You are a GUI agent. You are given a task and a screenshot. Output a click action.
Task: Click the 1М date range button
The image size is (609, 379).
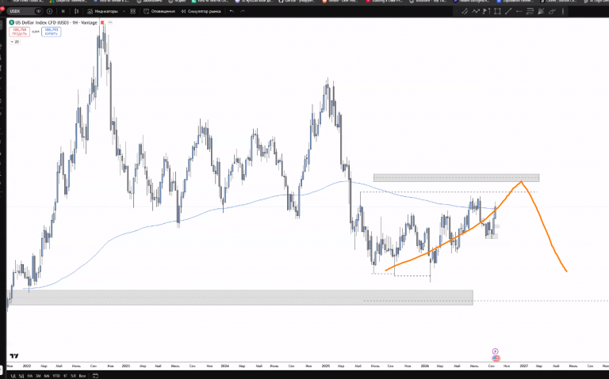pos(30,376)
